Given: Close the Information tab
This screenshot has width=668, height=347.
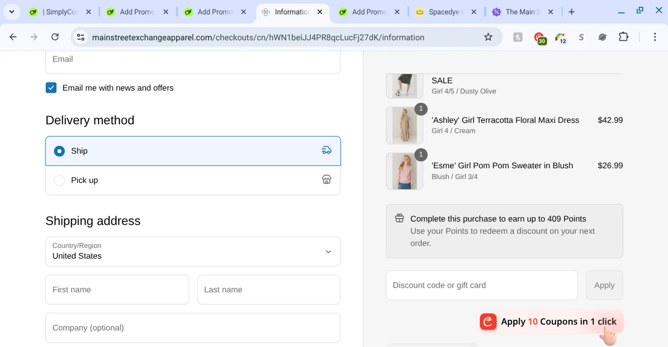Looking at the screenshot, I should 320,12.
